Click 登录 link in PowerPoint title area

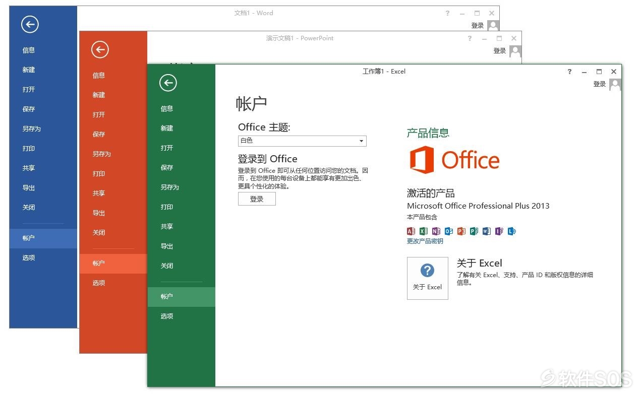pyautogui.click(x=500, y=51)
